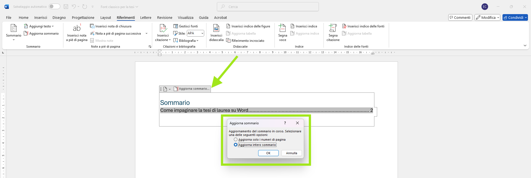The width and height of the screenshot is (531, 178).
Task: Open the Revisione ribbon tab
Action: pos(165,18)
